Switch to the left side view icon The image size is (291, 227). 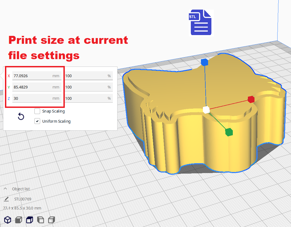click(x=40, y=220)
